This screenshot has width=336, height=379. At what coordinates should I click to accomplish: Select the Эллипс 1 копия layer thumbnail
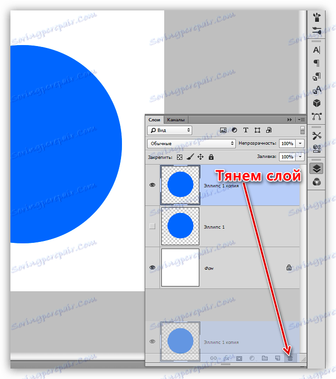(180, 185)
